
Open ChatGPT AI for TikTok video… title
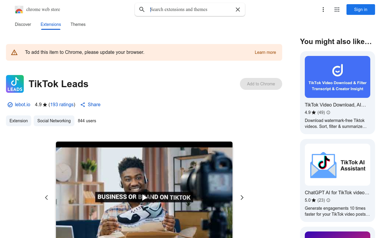click(337, 192)
